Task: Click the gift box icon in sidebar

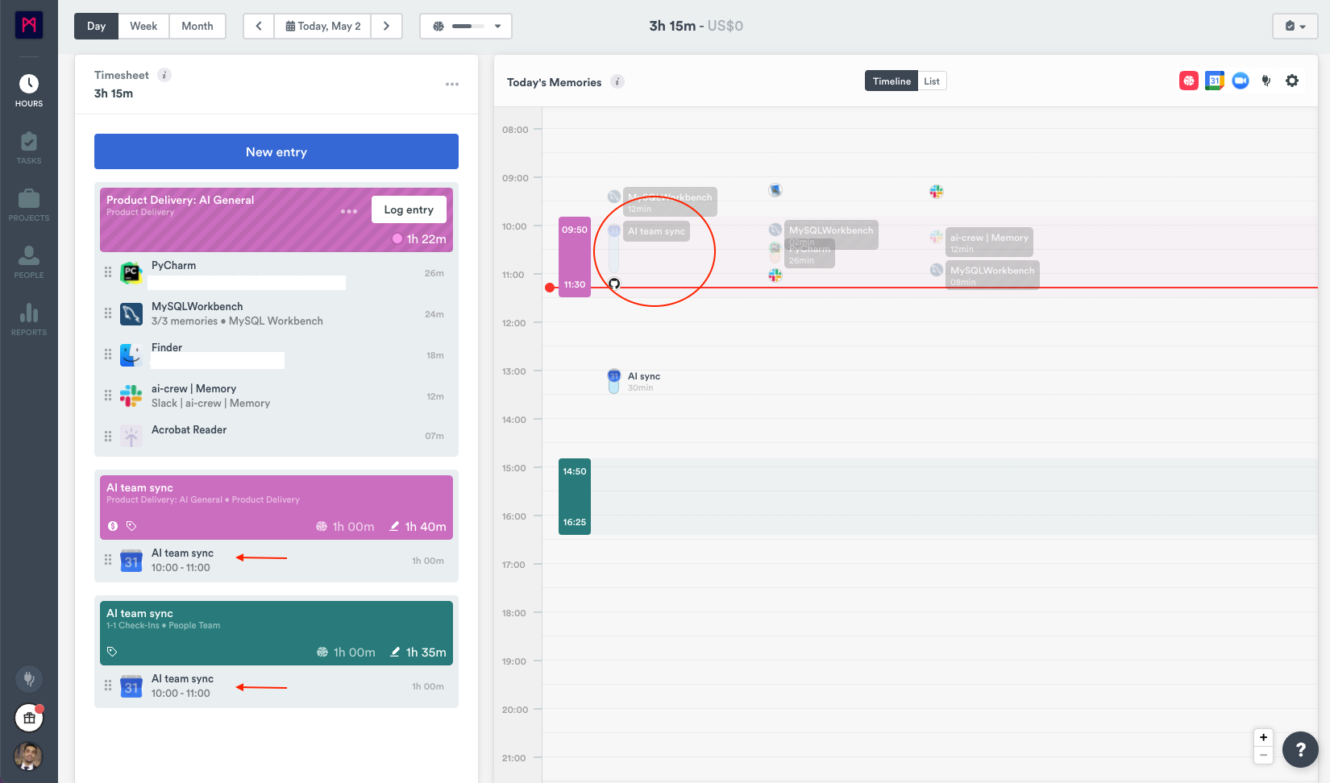Action: pos(29,718)
